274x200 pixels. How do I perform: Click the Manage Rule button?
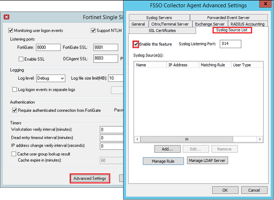point(163,161)
